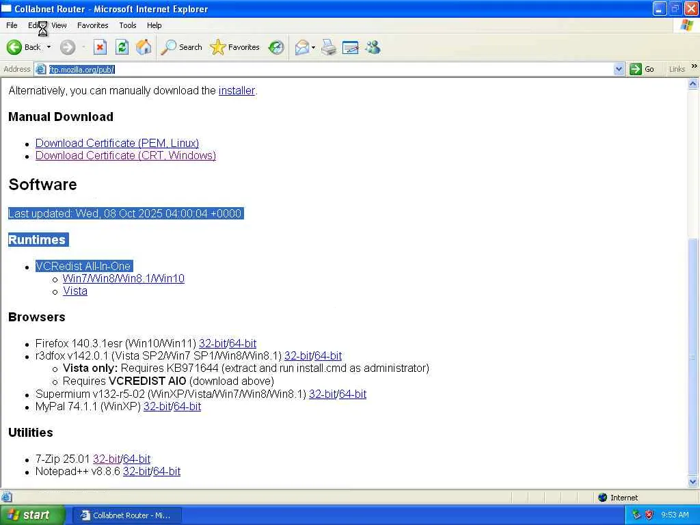Download r3dfox v142.0.1 64-bit
Viewport: 700px width, 525px height.
click(x=328, y=355)
